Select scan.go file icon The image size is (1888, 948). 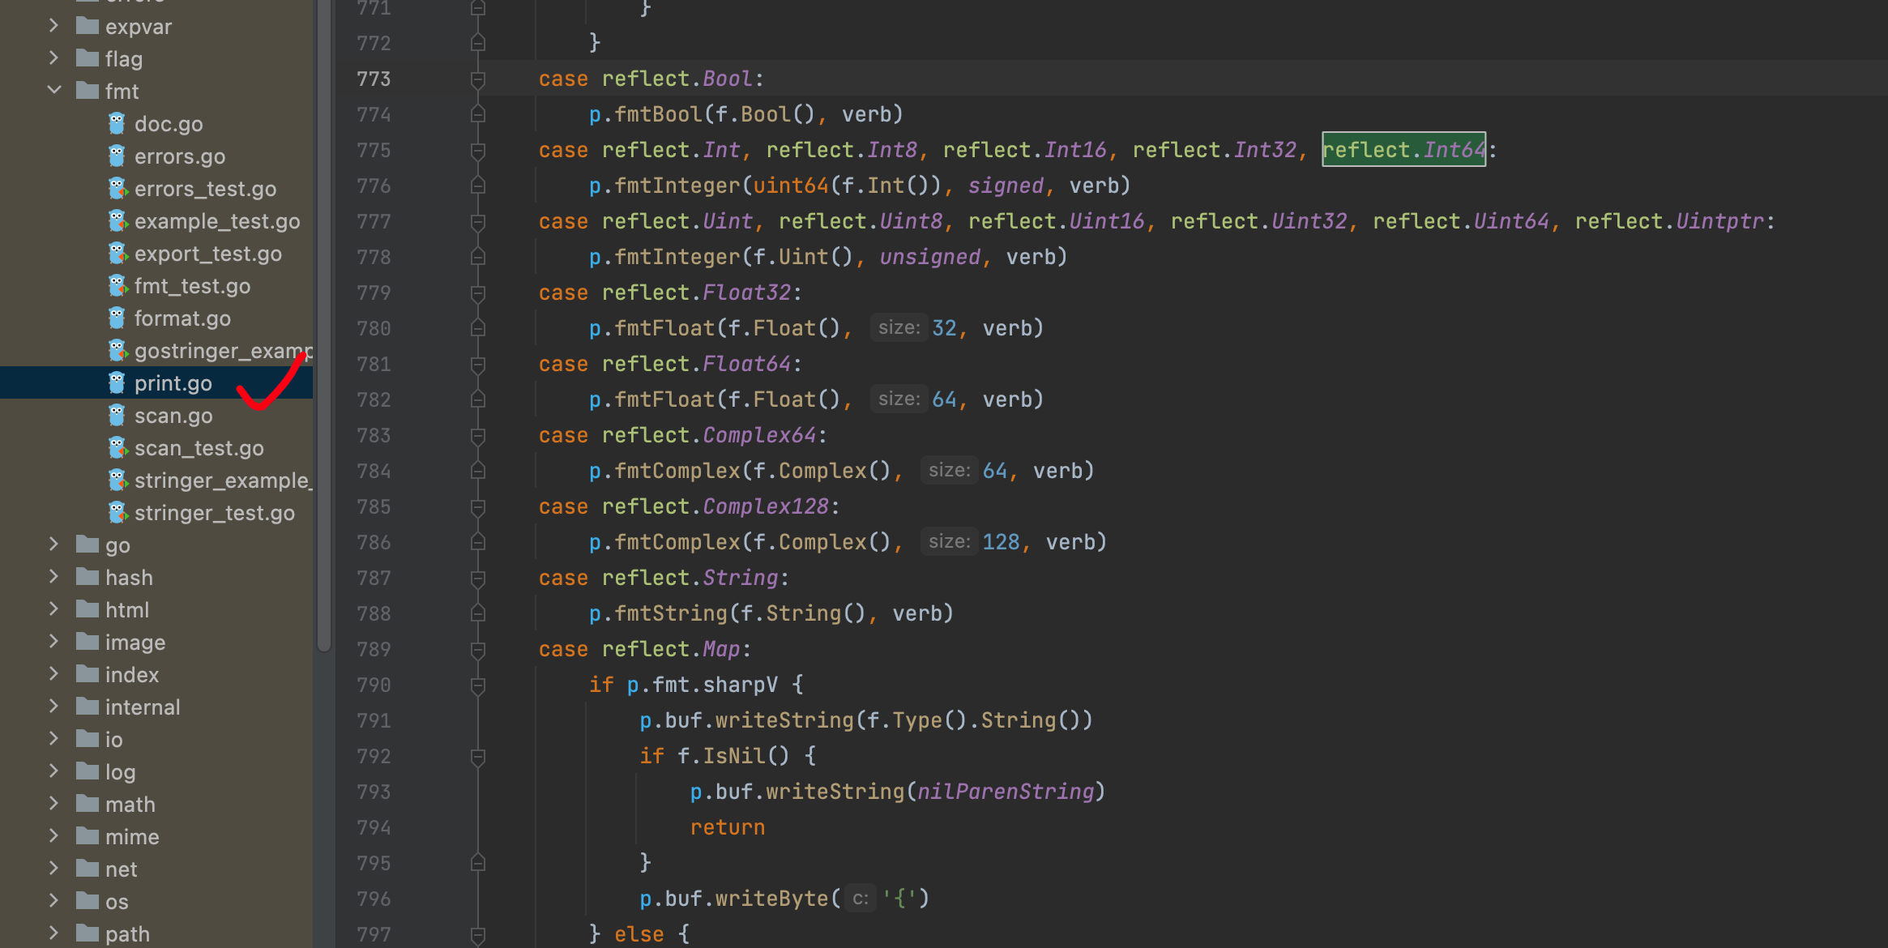(x=117, y=415)
